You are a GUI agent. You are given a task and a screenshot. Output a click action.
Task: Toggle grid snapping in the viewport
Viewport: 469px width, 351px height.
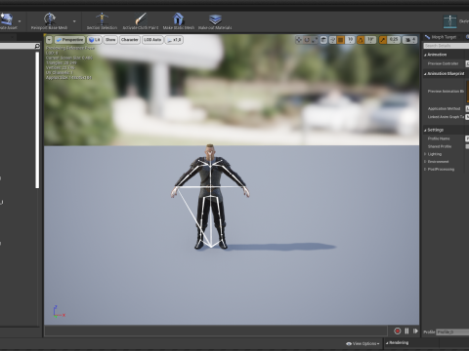(x=340, y=40)
